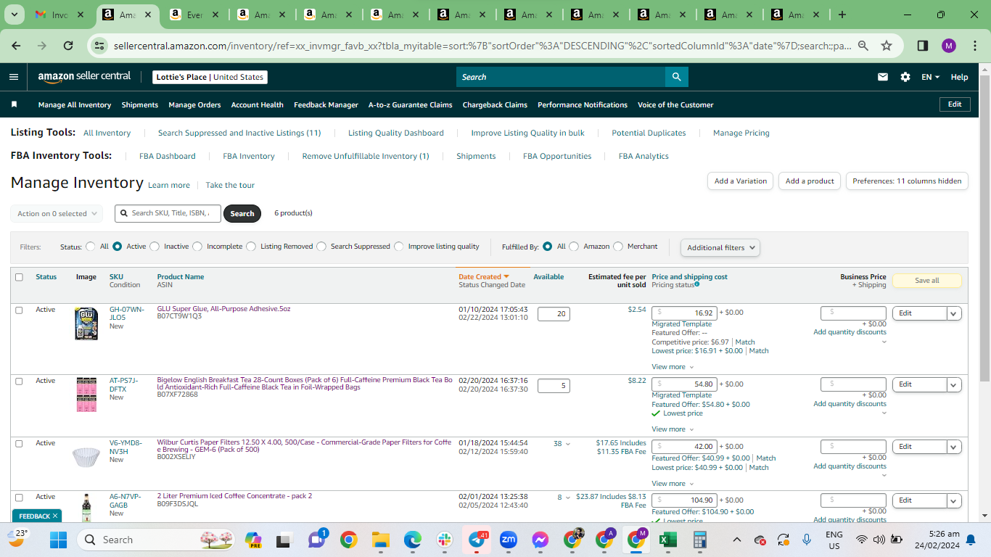The height and width of the screenshot is (557, 991).
Task: Go back with the browser back arrow
Action: click(16, 46)
